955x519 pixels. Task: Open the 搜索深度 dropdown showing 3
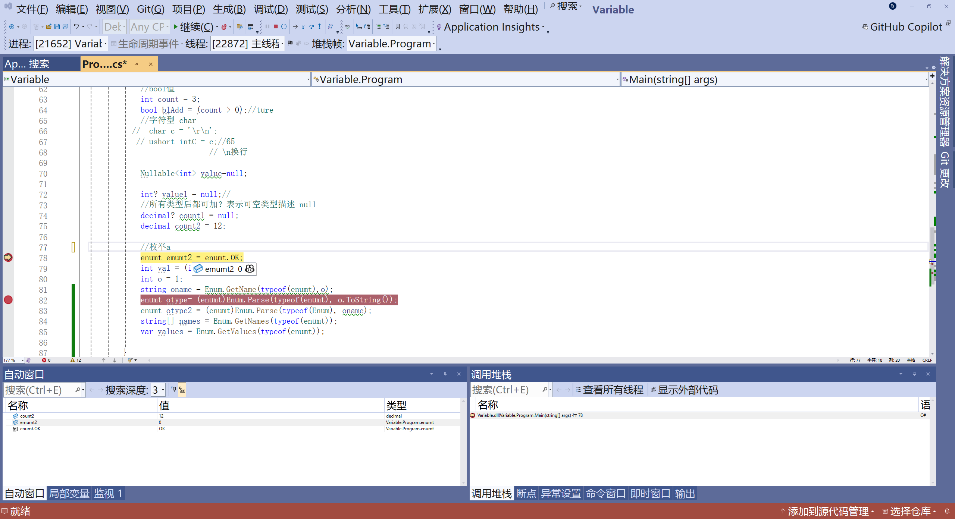click(163, 390)
